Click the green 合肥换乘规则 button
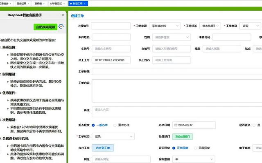This screenshot has height=163, width=262. (45, 27)
